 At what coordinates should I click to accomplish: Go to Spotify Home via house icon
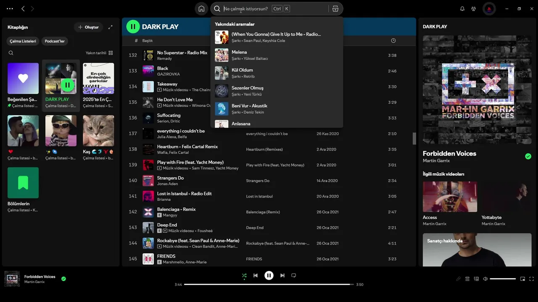(201, 8)
